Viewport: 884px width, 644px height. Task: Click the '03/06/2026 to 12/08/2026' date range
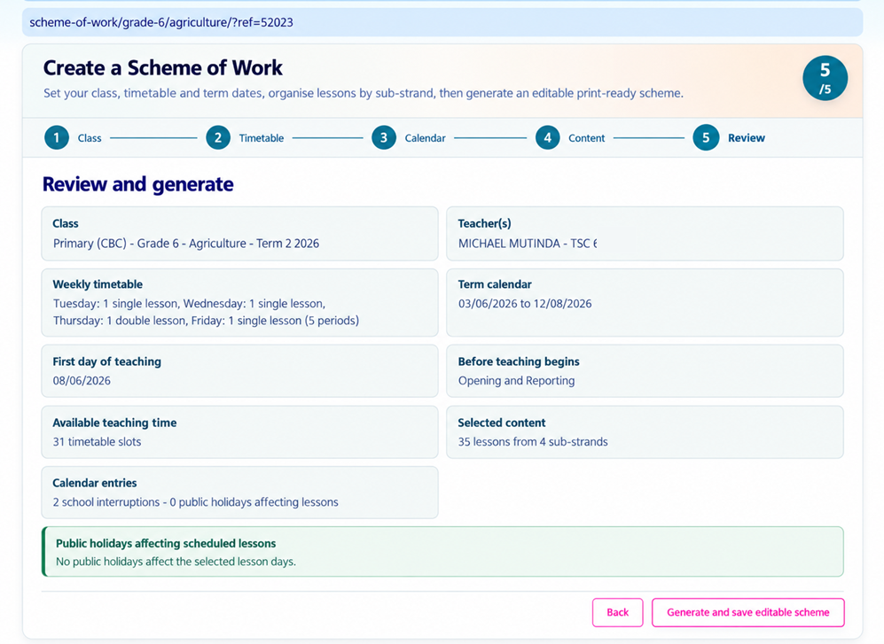(x=525, y=304)
